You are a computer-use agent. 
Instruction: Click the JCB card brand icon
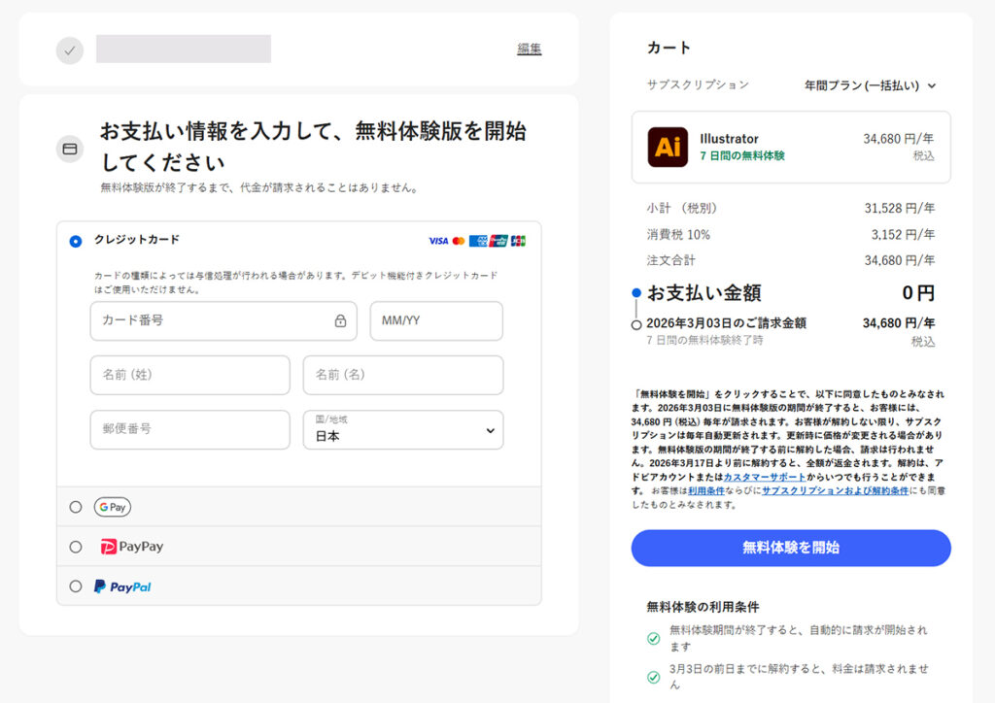point(518,241)
